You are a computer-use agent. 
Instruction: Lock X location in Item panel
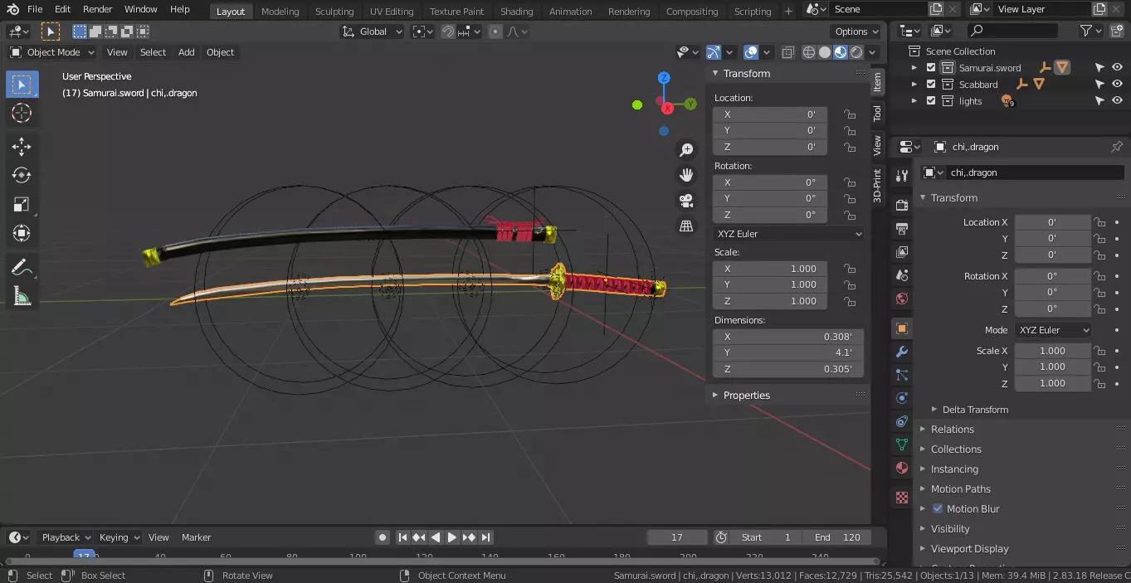coord(850,114)
